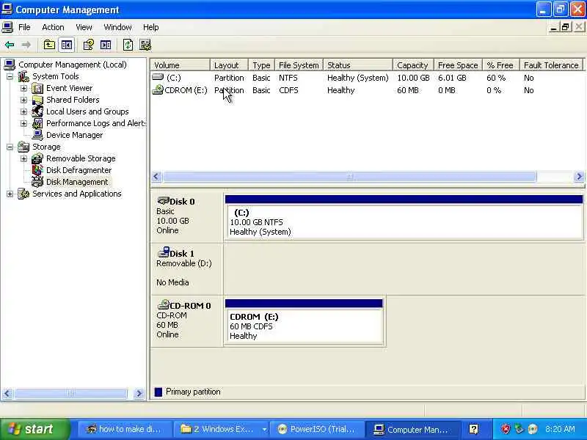Open the Action menu
Viewport: 587px width, 440px height.
point(53,27)
